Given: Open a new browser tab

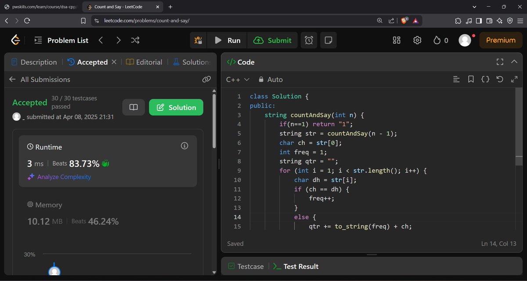Looking at the screenshot, I should tap(170, 7).
